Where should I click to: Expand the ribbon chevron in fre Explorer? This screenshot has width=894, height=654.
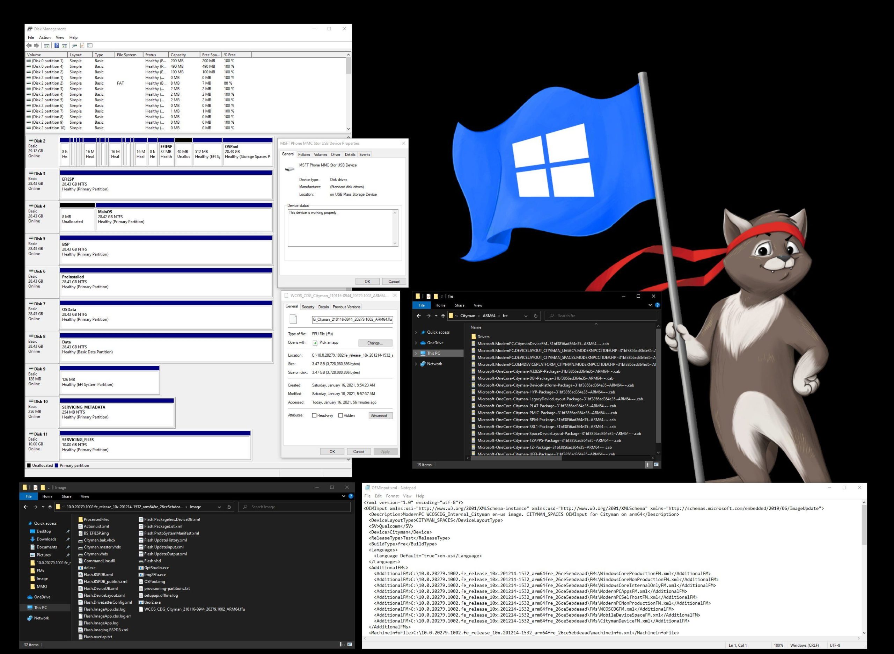(x=650, y=305)
